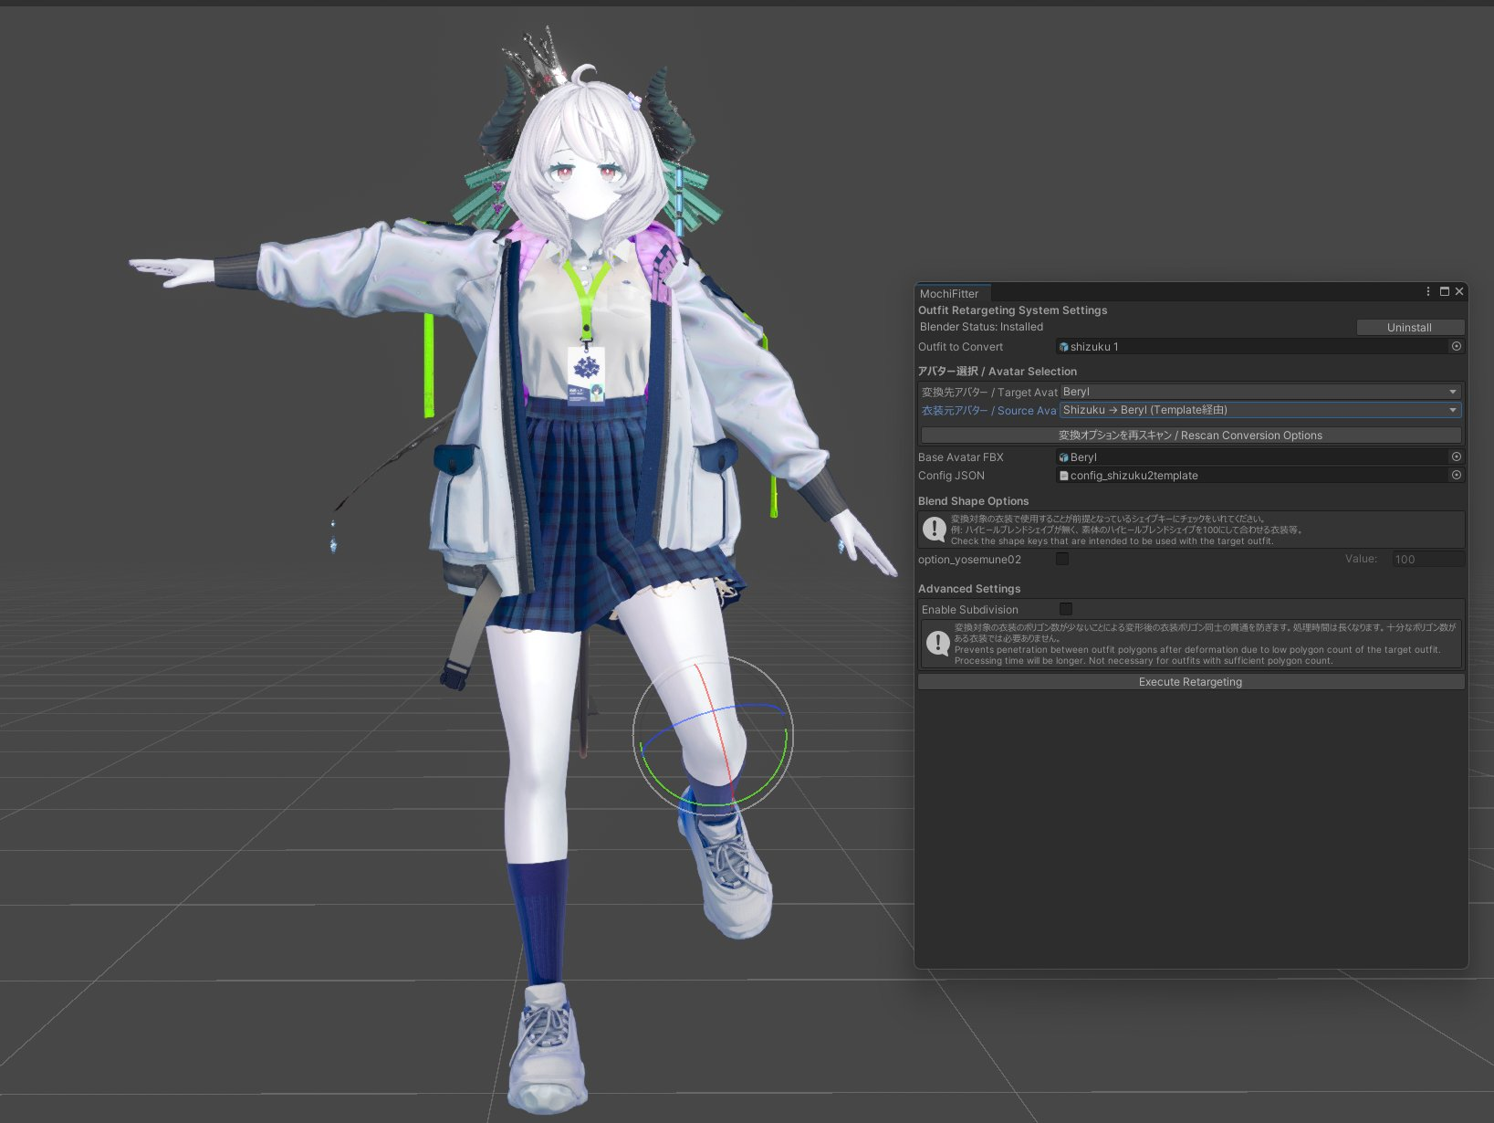Click Rescan Conversion Options button
1494x1123 pixels.
pos(1191,436)
